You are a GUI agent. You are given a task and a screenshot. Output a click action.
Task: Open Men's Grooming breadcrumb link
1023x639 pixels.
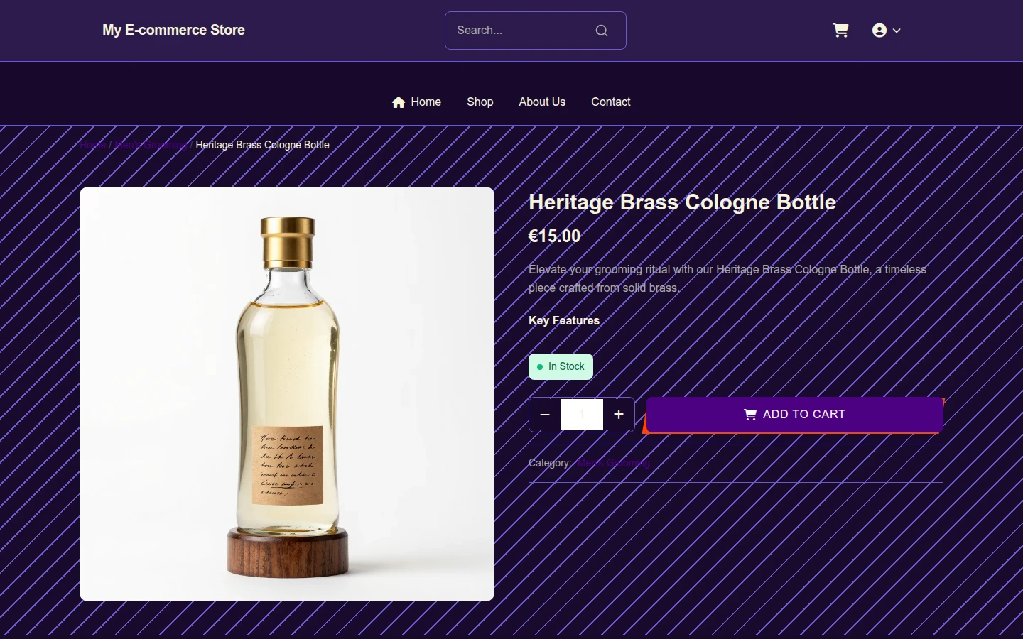point(151,145)
